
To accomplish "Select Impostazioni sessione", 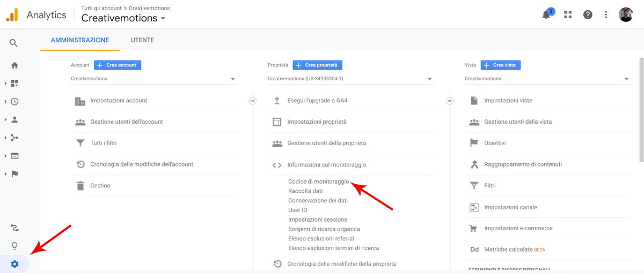I will pyautogui.click(x=318, y=219).
